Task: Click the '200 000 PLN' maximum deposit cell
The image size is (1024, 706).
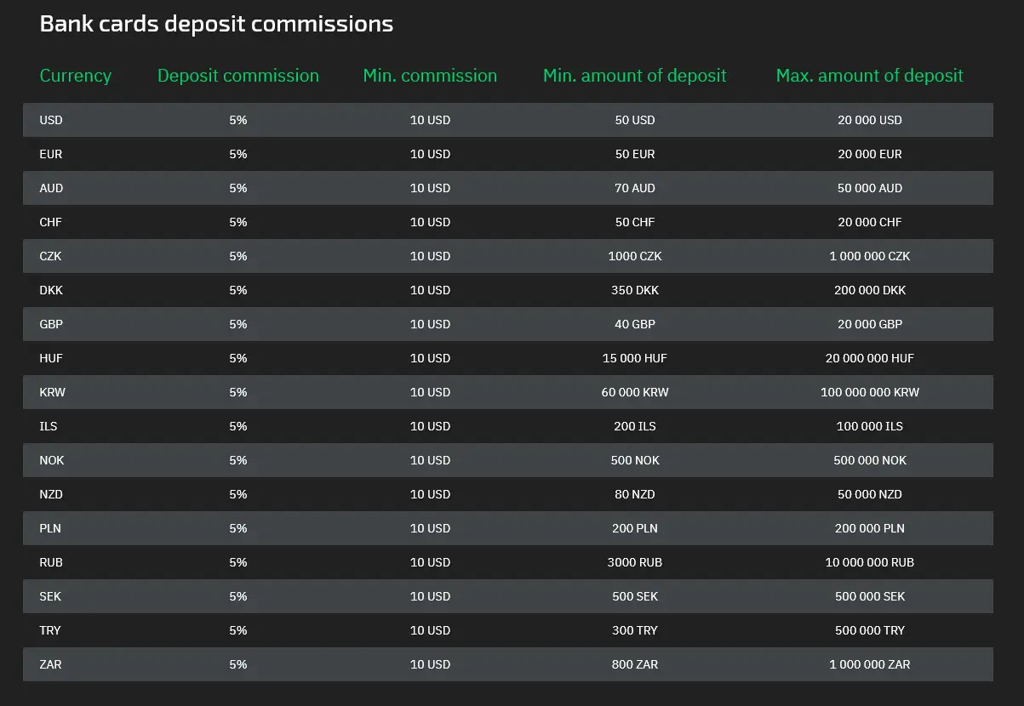Action: [870, 528]
